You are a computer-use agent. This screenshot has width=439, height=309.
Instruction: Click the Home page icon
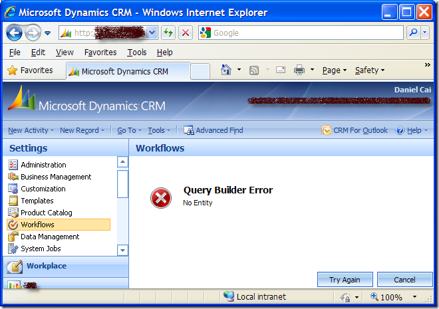[x=226, y=70]
